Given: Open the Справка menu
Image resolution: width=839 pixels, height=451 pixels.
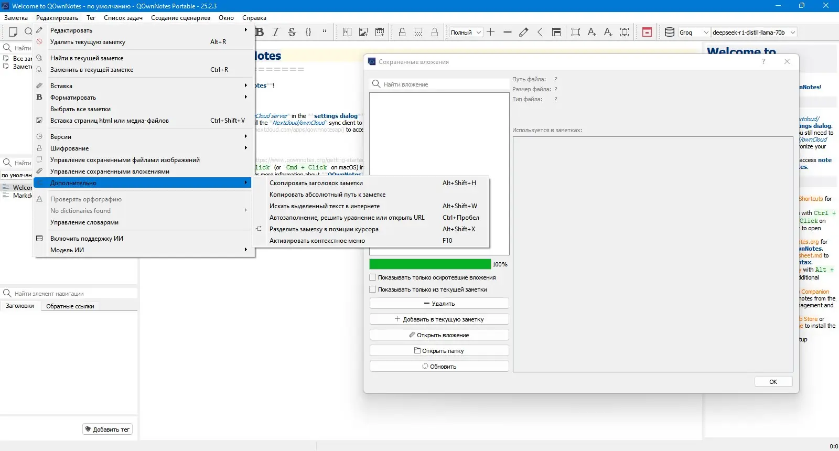Looking at the screenshot, I should point(254,18).
